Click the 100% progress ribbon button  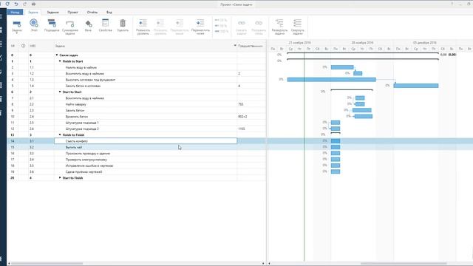click(x=222, y=31)
